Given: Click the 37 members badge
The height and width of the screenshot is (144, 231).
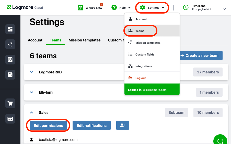Looking at the screenshot, I should tap(208, 72).
